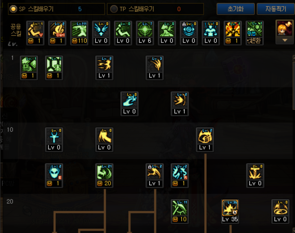Click the 자동찍기 auto-assign button
Viewport: 295px width, 233px height.
tap(276, 9)
